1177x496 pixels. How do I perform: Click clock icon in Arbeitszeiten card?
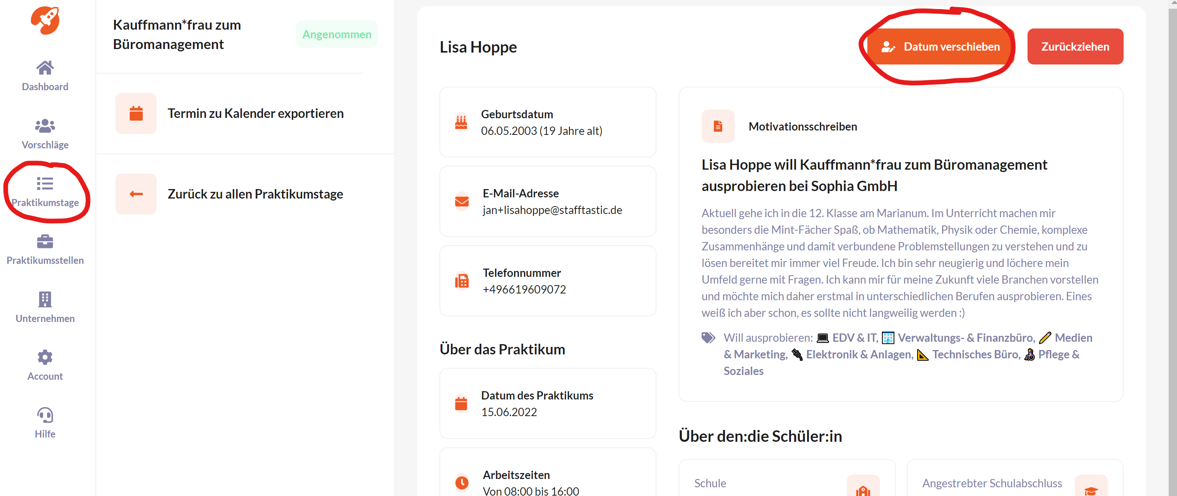(x=462, y=483)
